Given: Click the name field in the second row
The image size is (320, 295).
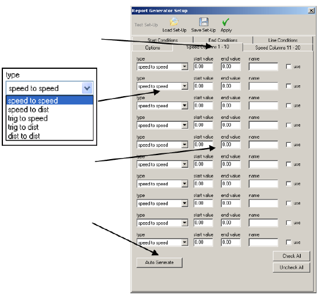Looking at the screenshot, I should coord(263,86).
